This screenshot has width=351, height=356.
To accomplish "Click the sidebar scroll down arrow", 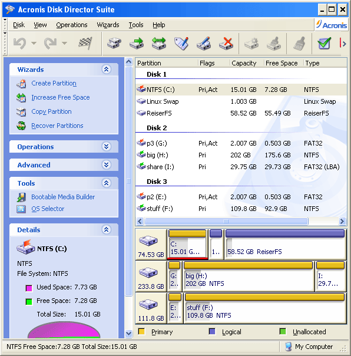I will coord(128,333).
